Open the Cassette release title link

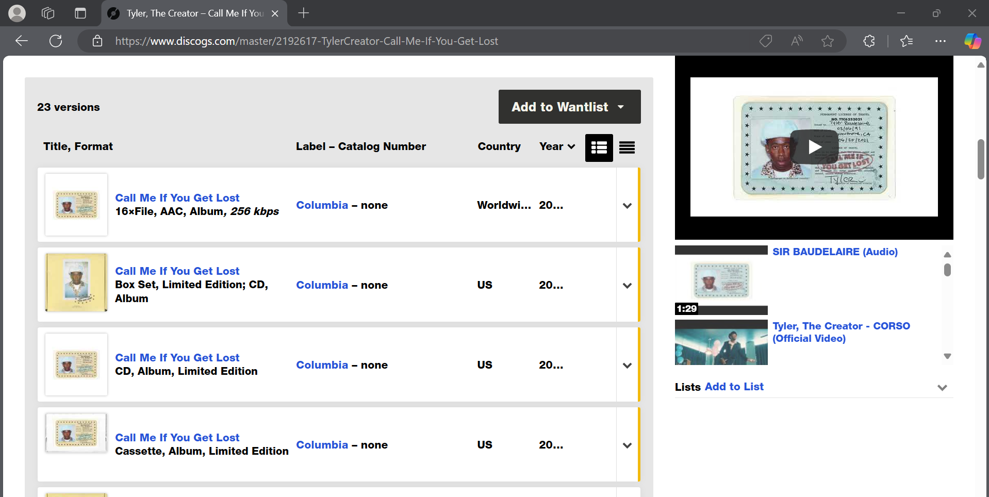point(177,438)
